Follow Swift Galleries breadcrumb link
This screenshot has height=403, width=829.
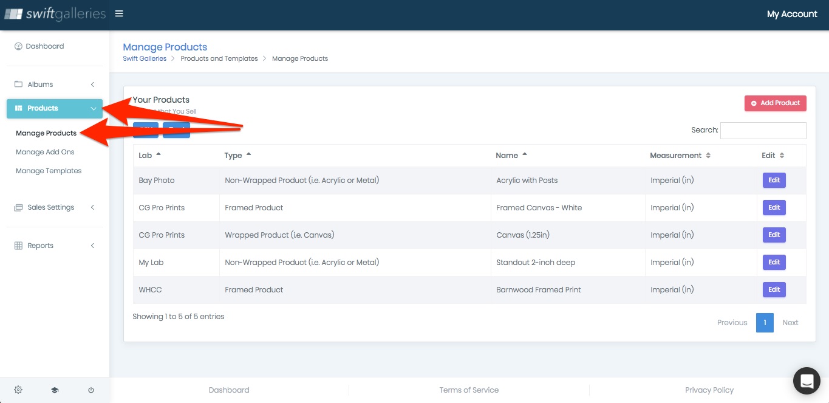[145, 58]
